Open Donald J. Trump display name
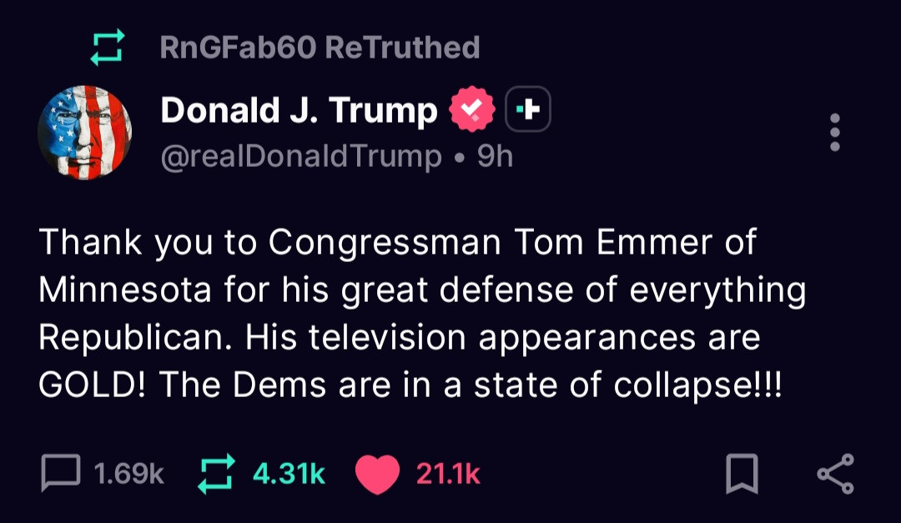Viewport: 901px width, 523px height. 299,110
